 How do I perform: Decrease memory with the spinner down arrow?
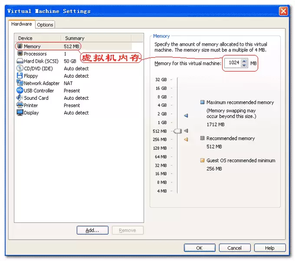(x=244, y=65)
